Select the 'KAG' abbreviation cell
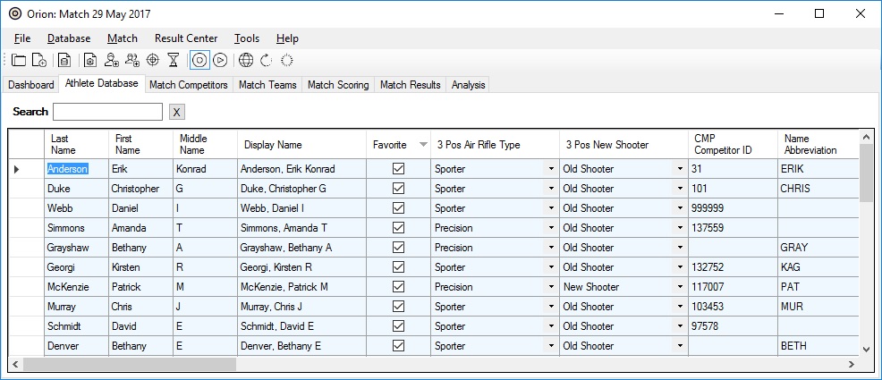Viewport: 882px width, 380px height. pos(818,267)
